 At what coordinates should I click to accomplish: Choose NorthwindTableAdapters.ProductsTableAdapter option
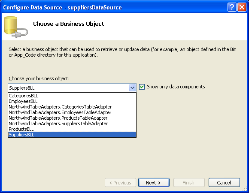72,118
